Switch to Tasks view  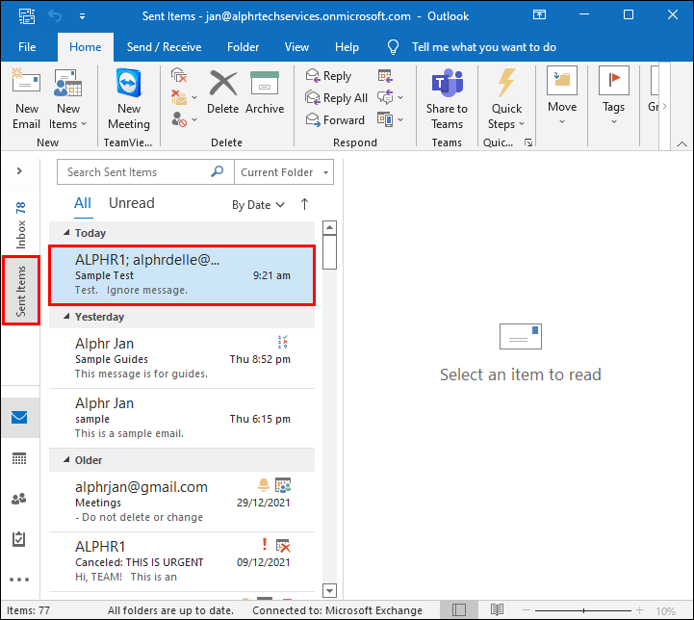(x=19, y=539)
